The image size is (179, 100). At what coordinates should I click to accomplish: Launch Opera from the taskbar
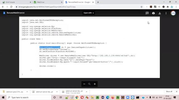click(x=82, y=97)
